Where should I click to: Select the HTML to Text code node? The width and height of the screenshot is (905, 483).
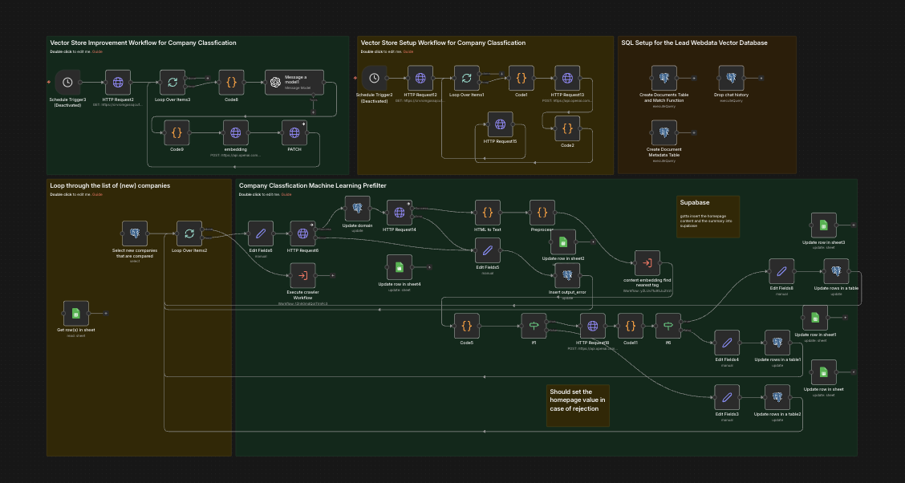pos(488,213)
